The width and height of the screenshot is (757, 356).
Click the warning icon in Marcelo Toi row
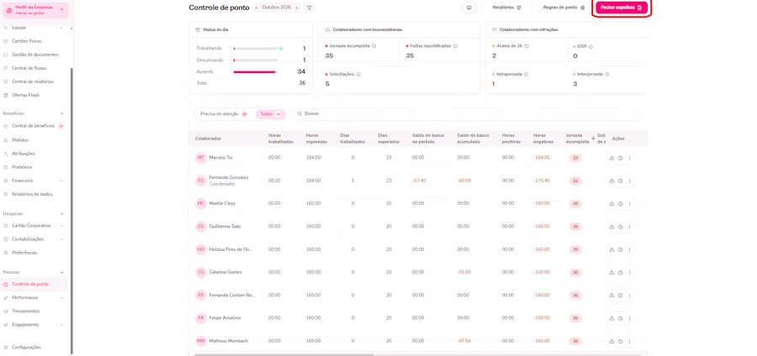point(611,158)
